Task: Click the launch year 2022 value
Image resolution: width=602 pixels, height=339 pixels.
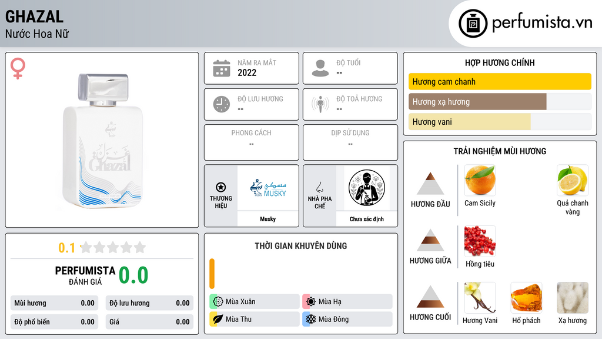Action: (x=247, y=72)
